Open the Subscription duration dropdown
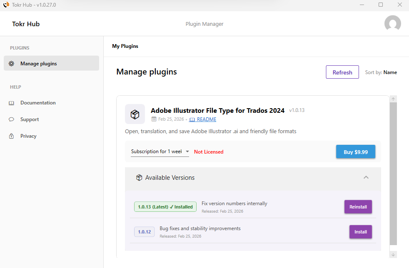This screenshot has width=409, height=268. (160, 152)
